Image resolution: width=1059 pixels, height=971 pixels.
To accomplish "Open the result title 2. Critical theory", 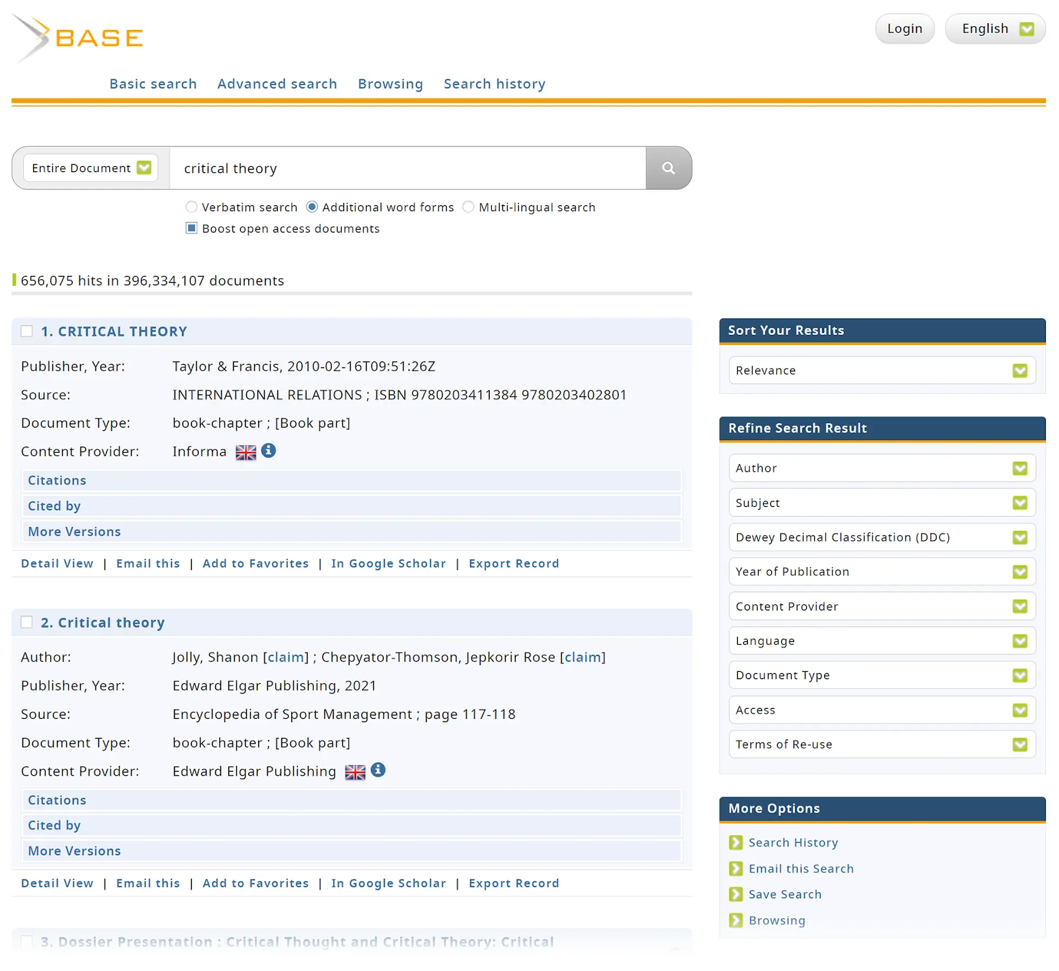I will 103,623.
